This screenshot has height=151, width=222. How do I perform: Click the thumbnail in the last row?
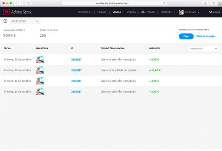tap(40, 91)
